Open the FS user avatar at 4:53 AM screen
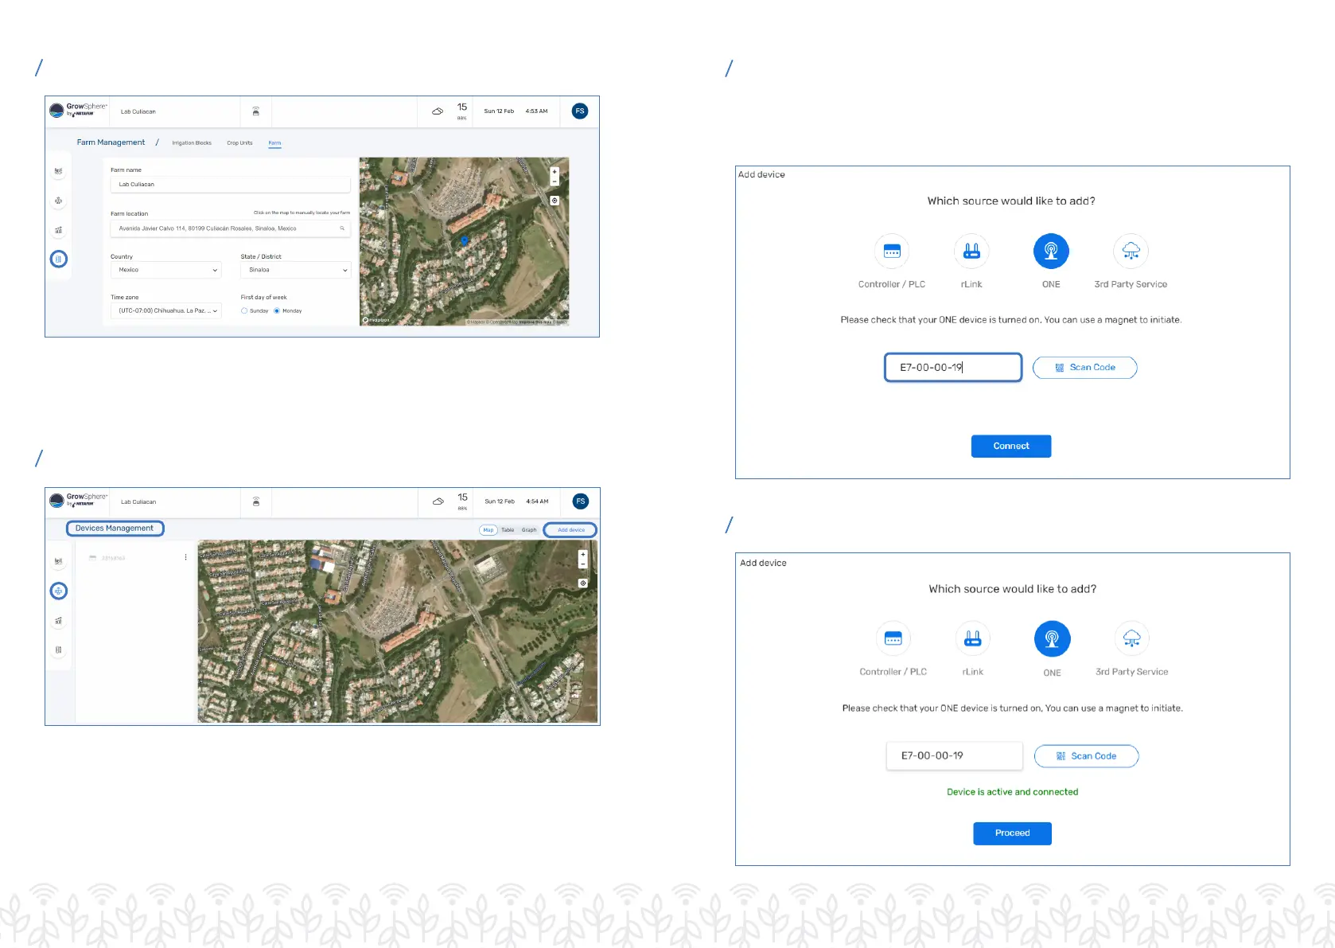Image resolution: width=1335 pixels, height=948 pixels. pyautogui.click(x=580, y=111)
